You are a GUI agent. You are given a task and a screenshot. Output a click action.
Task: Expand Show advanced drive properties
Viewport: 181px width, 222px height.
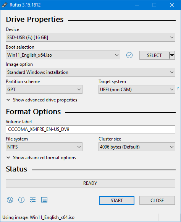[42, 100]
